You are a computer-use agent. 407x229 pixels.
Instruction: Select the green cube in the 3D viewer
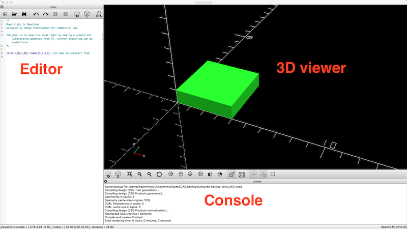point(218,90)
